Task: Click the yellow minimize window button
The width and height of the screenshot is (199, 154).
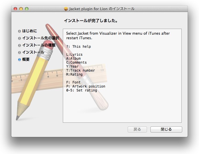Action: coord(21,9)
